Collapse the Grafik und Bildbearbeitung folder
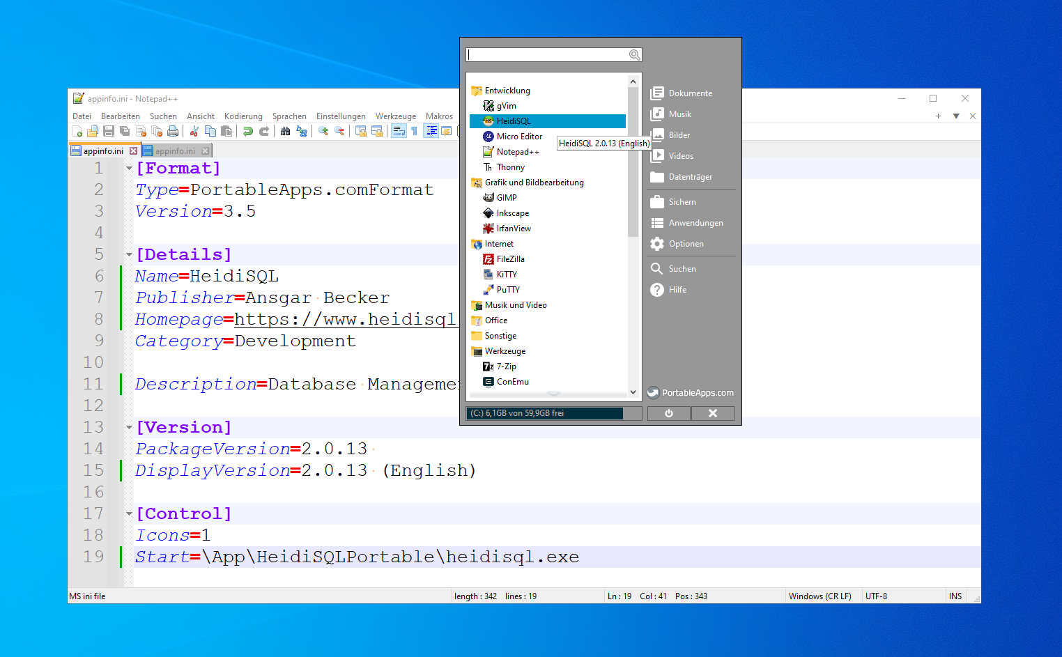The width and height of the screenshot is (1062, 657). 534,183
